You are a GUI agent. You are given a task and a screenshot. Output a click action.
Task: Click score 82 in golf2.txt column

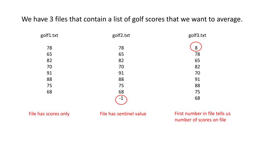pyautogui.click(x=121, y=61)
